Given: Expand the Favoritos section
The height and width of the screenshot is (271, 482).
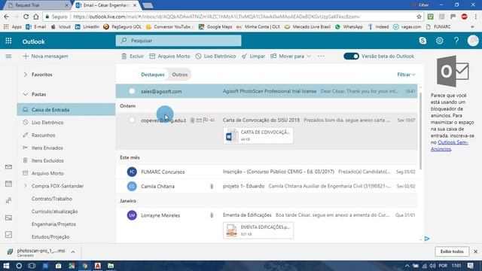Looking at the screenshot, I should (x=26, y=75).
